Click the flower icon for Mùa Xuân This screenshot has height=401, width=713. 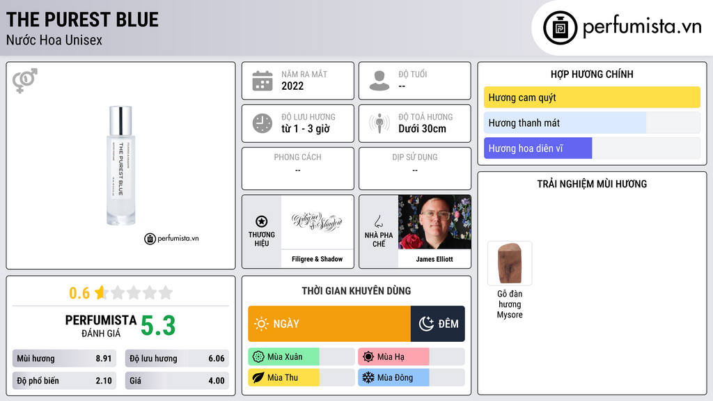point(258,357)
